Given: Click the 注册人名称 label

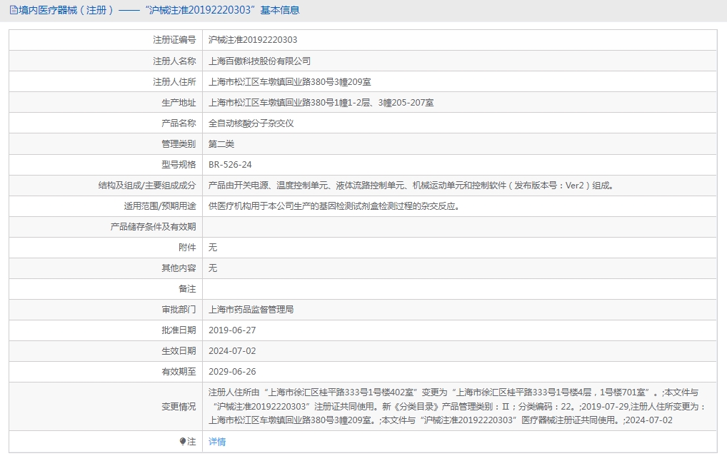Looking at the screenshot, I should pyautogui.click(x=174, y=61).
